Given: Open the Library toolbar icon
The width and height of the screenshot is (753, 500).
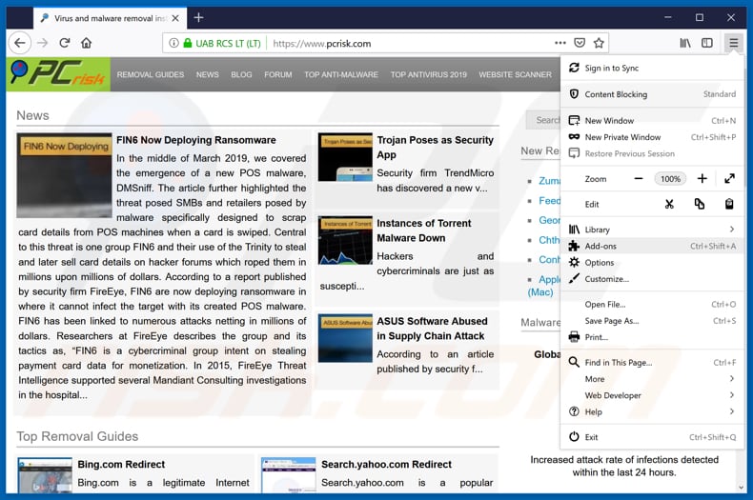Looking at the screenshot, I should click(685, 43).
